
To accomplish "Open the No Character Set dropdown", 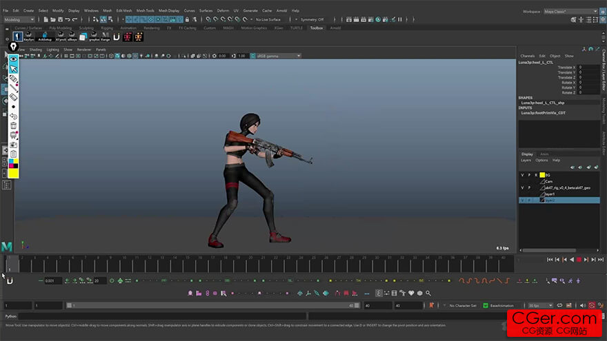I will (463, 305).
